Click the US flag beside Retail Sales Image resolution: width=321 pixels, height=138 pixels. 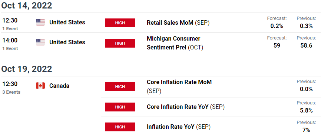coord(40,22)
